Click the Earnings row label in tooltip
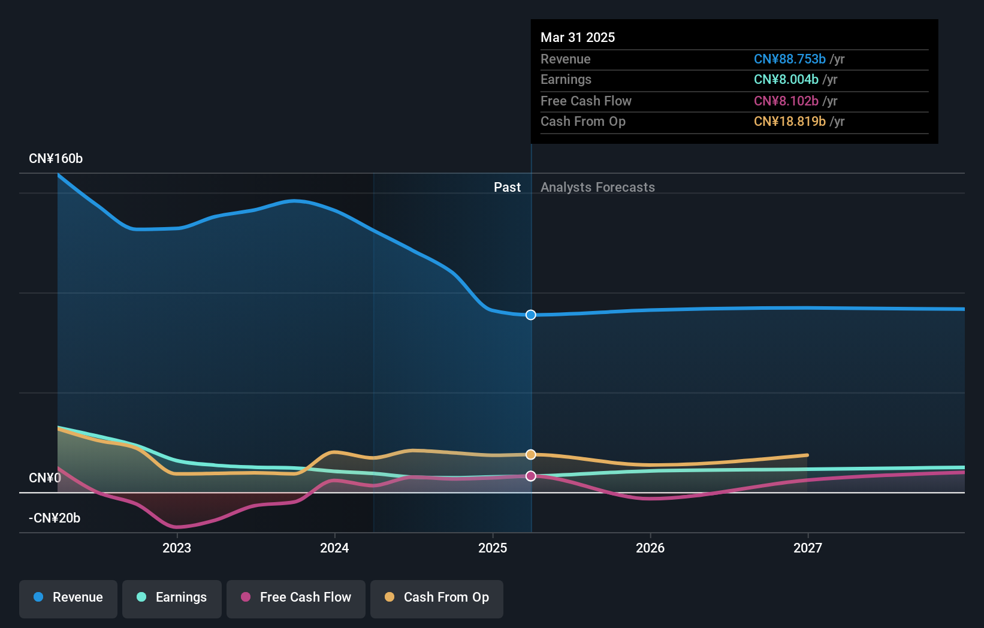Image resolution: width=984 pixels, height=628 pixels. click(566, 80)
